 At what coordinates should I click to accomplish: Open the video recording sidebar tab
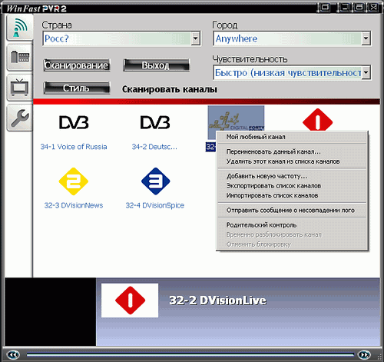[x=20, y=57]
